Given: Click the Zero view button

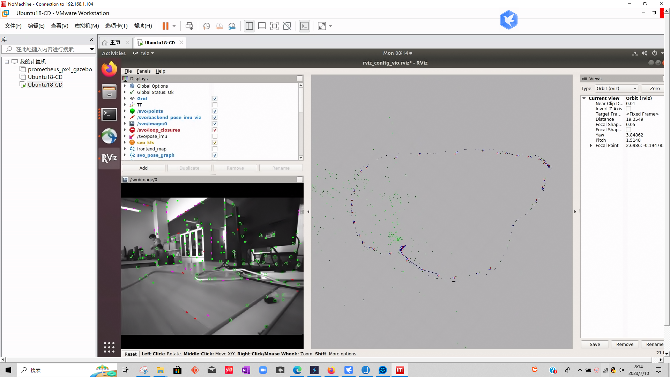Looking at the screenshot, I should [654, 89].
